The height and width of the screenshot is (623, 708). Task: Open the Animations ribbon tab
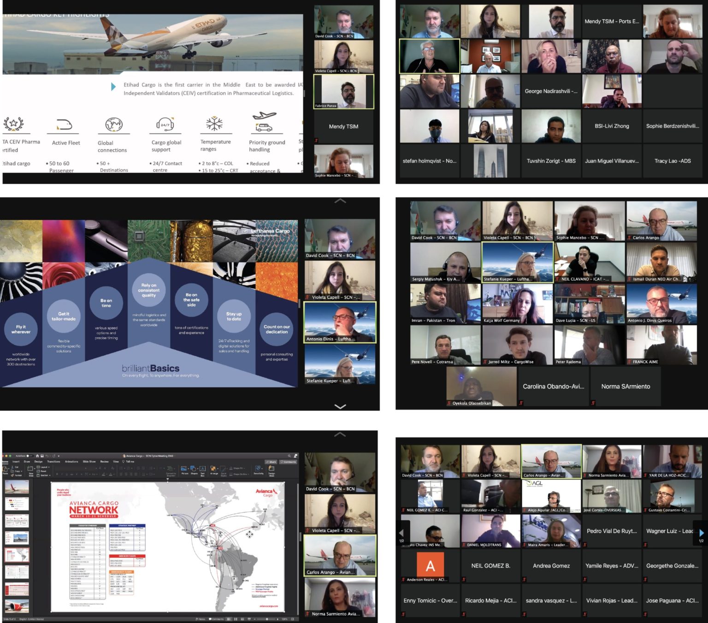71,461
